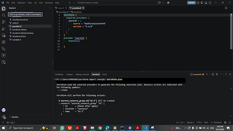233x131 pixels.
Task: Close the terminal panel
Action: 230,74
